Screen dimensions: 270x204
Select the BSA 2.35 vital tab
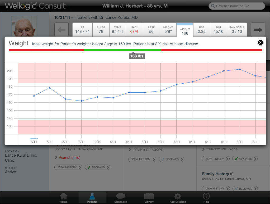pos(202,30)
